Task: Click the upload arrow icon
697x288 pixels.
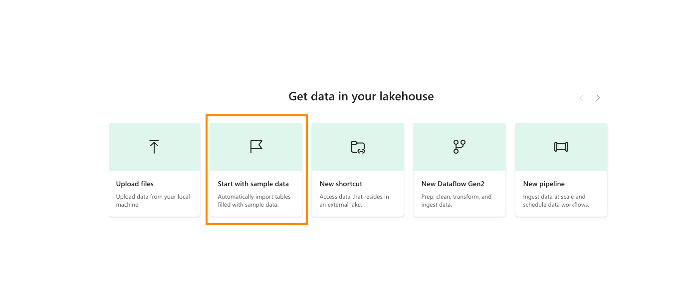Action: tap(154, 147)
